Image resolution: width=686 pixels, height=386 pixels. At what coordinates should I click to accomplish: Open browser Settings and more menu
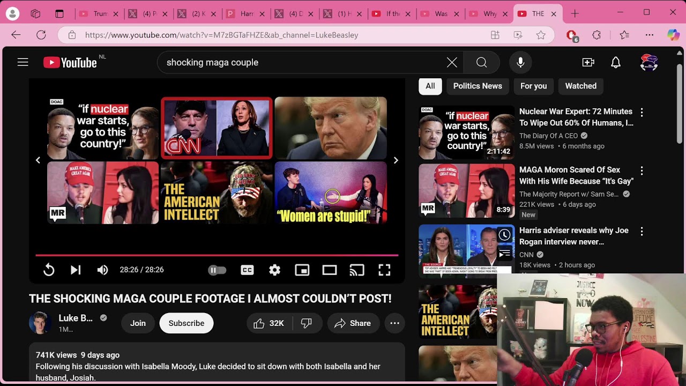tap(650, 35)
